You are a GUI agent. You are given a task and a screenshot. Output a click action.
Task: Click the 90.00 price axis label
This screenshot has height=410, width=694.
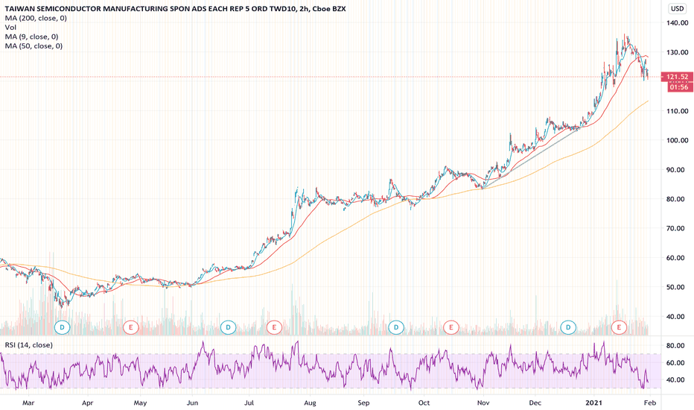tap(677, 170)
